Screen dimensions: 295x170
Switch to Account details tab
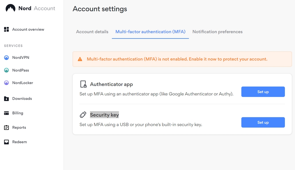(x=92, y=32)
